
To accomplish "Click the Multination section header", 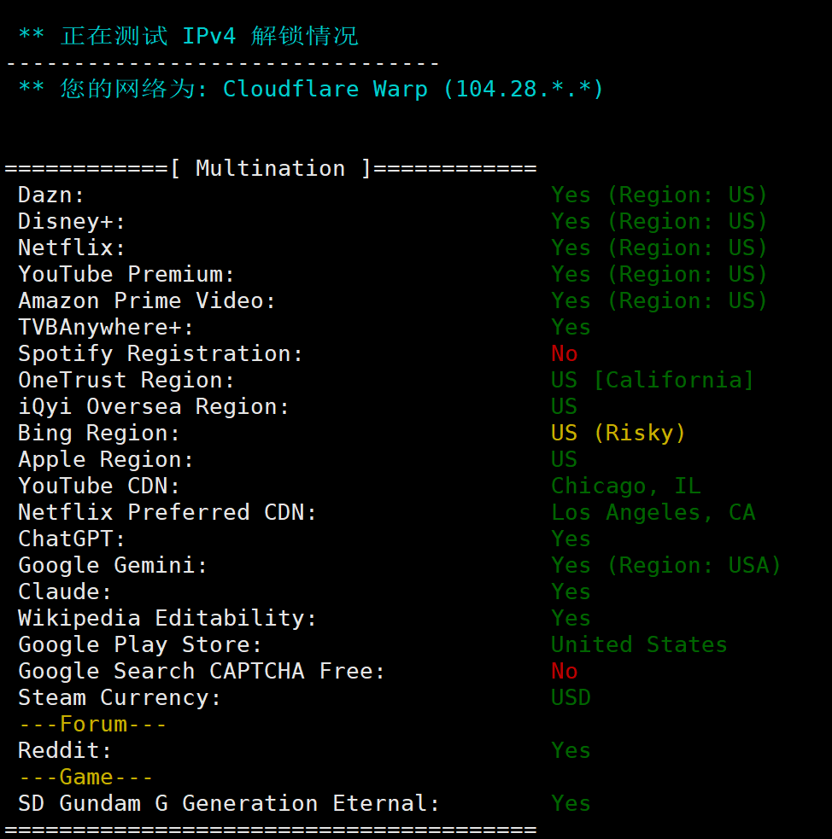I will (x=270, y=168).
